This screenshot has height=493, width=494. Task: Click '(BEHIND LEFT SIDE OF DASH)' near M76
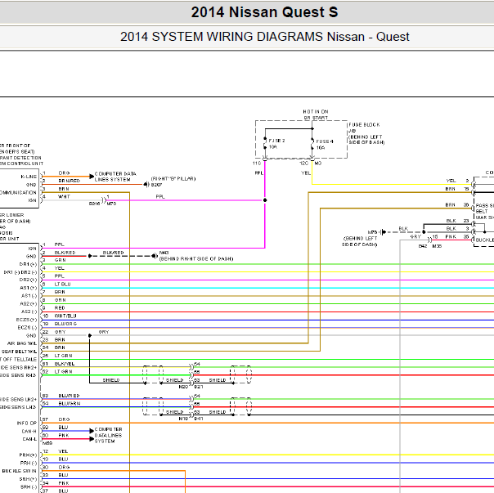tap(360, 241)
